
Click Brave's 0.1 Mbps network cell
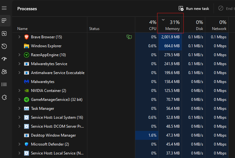217,37
